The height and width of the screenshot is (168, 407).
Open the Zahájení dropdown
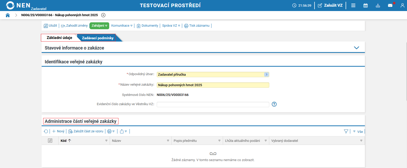coord(99,26)
